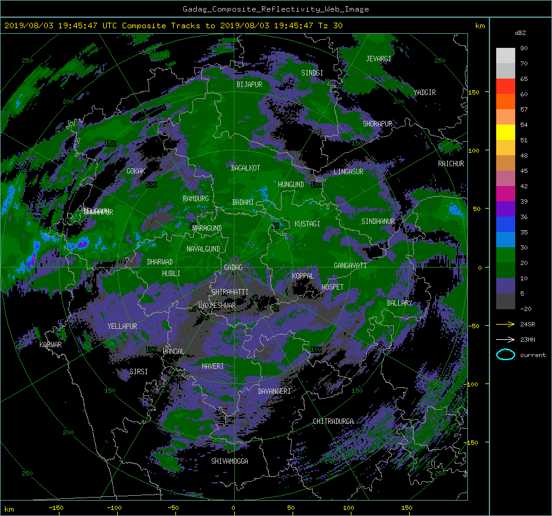Screen dimensions: 552x516
Task: Click the 150 tick on bottom axis
Action: coord(407,508)
